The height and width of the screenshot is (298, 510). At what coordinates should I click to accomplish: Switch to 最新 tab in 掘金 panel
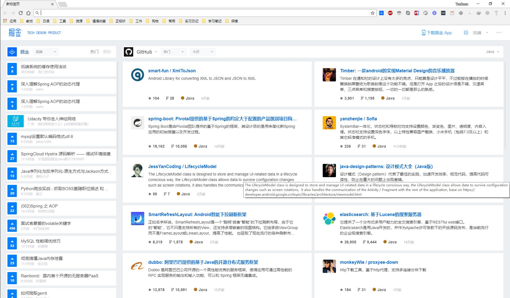[107, 52]
